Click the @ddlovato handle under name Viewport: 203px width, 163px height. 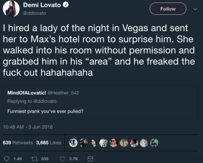pos(35,13)
